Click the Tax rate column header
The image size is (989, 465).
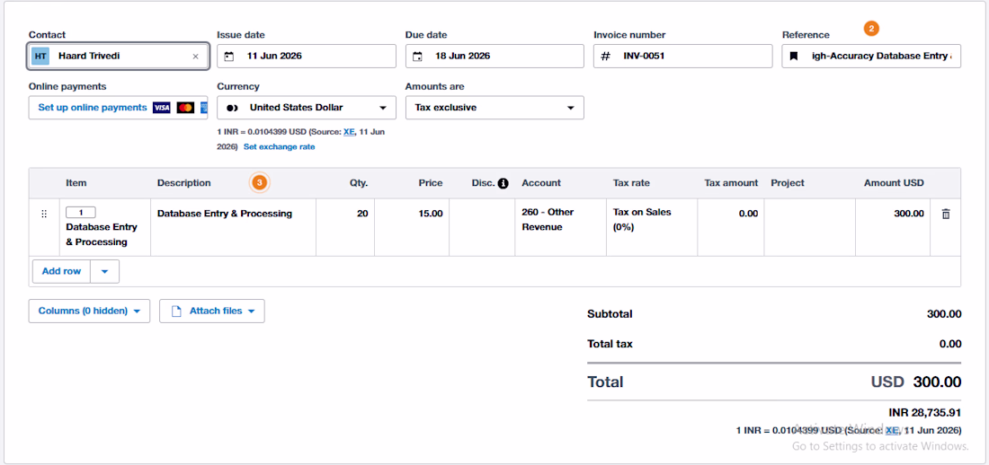point(631,183)
